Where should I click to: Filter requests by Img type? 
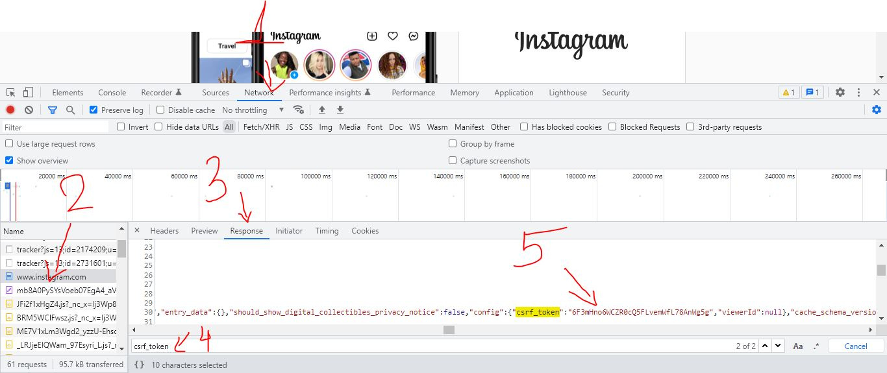[326, 127]
